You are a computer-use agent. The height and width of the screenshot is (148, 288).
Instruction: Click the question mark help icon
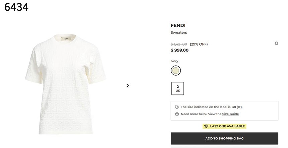177,114
